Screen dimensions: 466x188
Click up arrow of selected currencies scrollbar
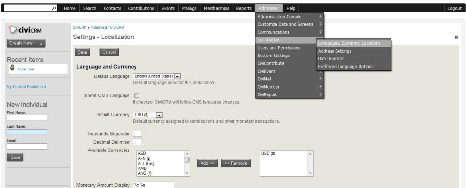coord(310,153)
